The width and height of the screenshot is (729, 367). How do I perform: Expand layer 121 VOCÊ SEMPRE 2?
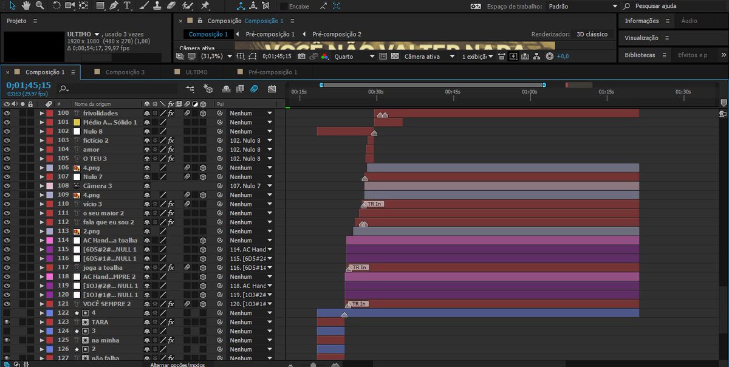pyautogui.click(x=42, y=304)
